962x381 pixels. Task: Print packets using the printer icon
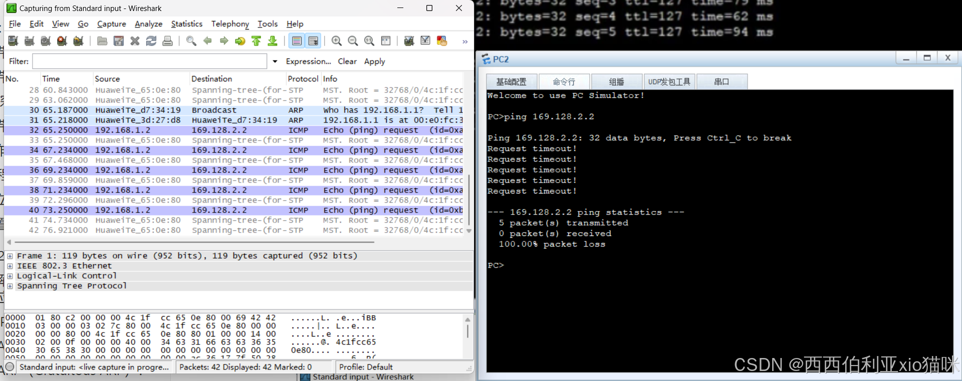click(x=167, y=41)
